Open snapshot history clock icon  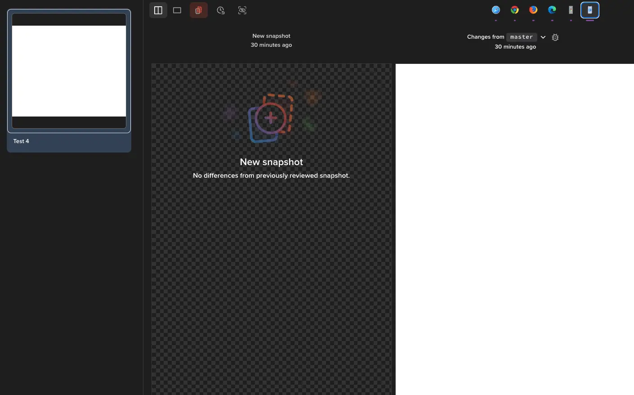(221, 10)
